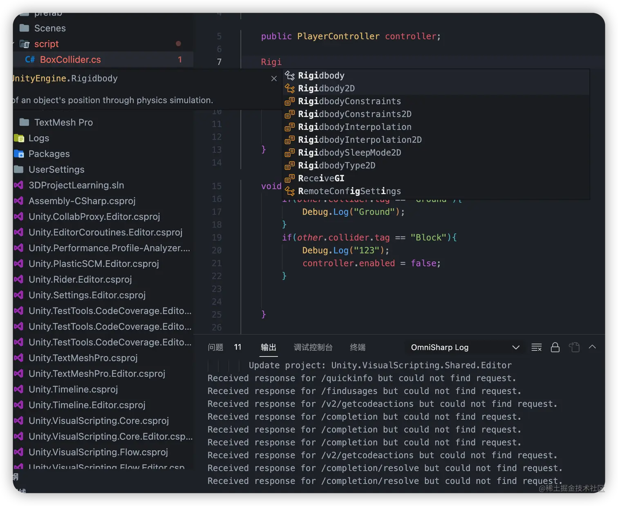Expand the Packages folder
The width and height of the screenshot is (618, 506).
click(103, 154)
